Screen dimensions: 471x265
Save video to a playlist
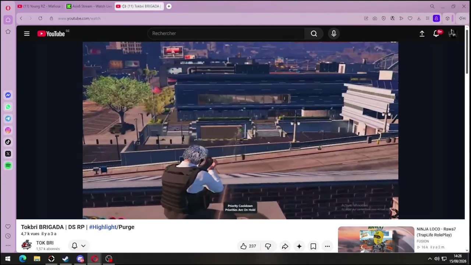tap(313, 246)
